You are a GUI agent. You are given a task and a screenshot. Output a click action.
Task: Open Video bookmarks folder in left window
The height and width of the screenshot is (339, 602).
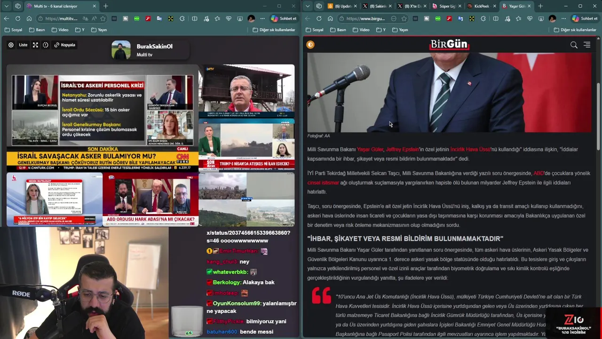[60, 30]
